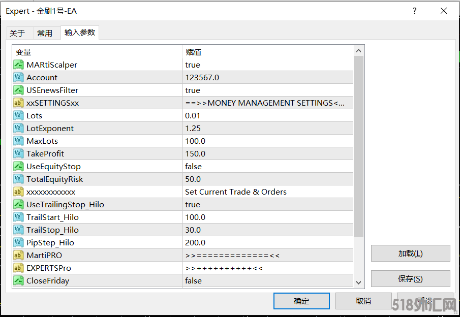460x317 pixels.
Task: Switch to the 常用 tab
Action: [45, 33]
